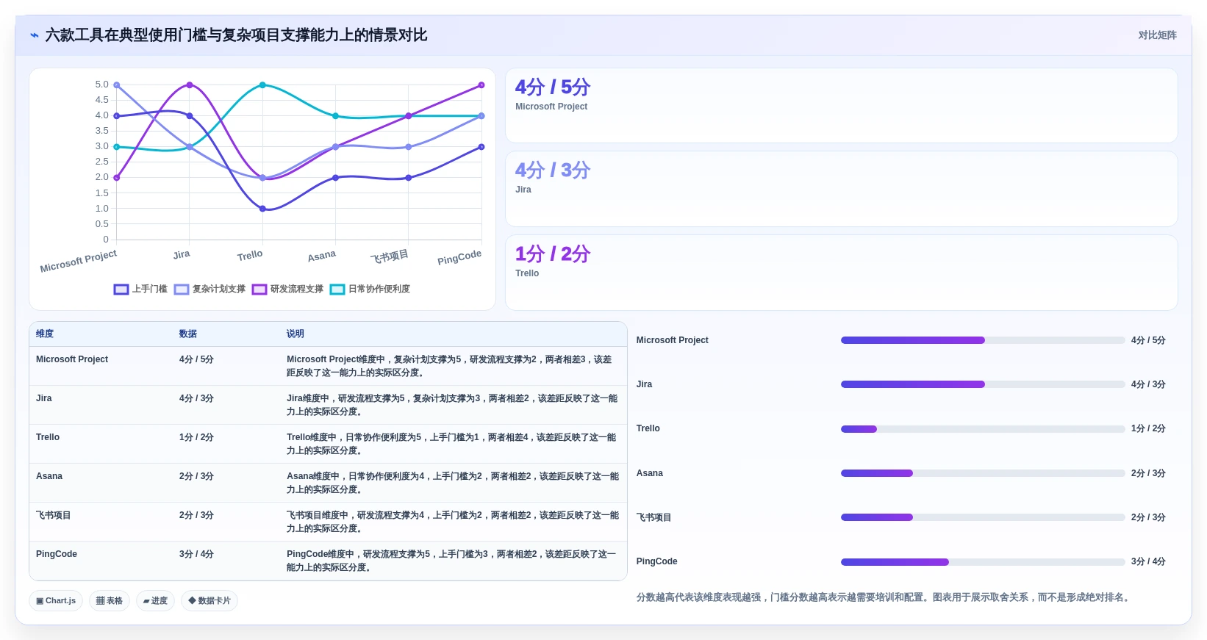This screenshot has height=640, width=1207.
Task: Toggle the 复杂计划支撑 legend series
Action: tap(209, 289)
